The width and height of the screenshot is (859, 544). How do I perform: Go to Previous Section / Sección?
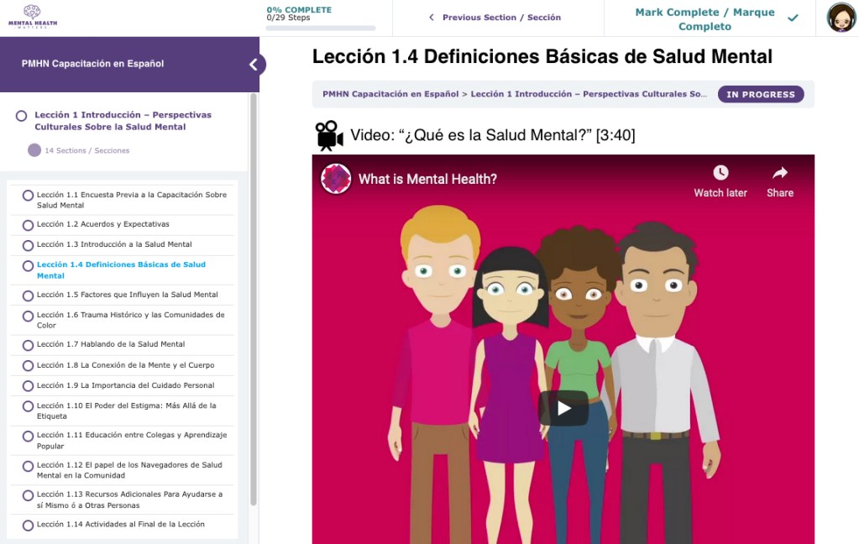494,18
